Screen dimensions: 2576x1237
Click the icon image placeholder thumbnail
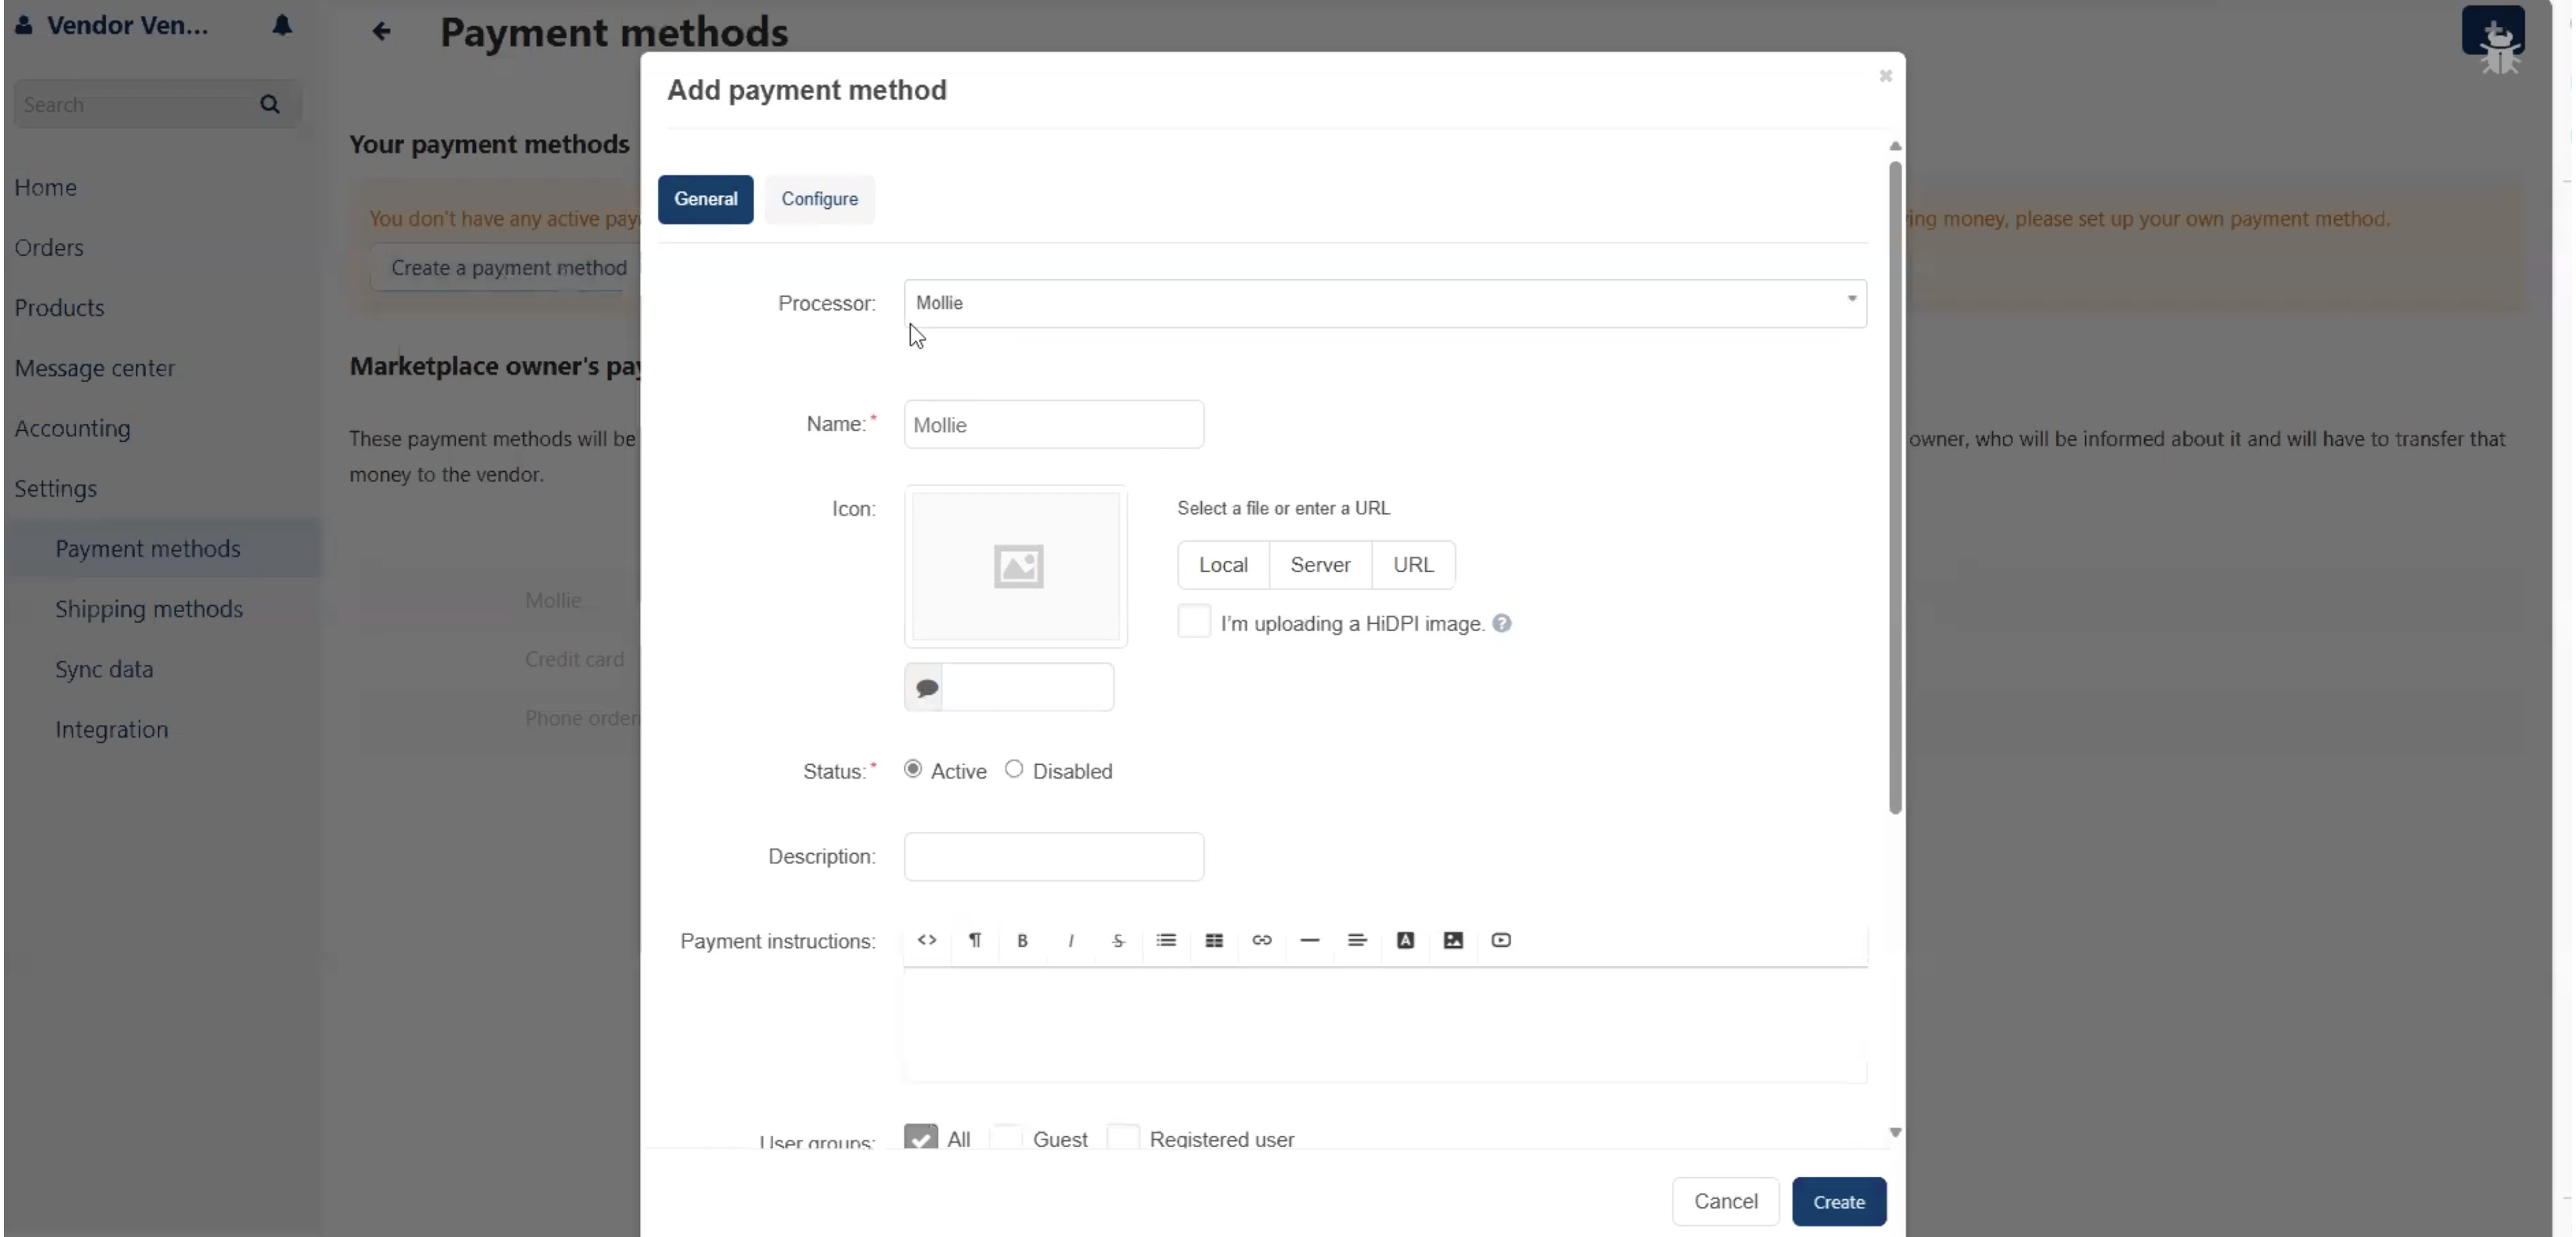[1016, 567]
